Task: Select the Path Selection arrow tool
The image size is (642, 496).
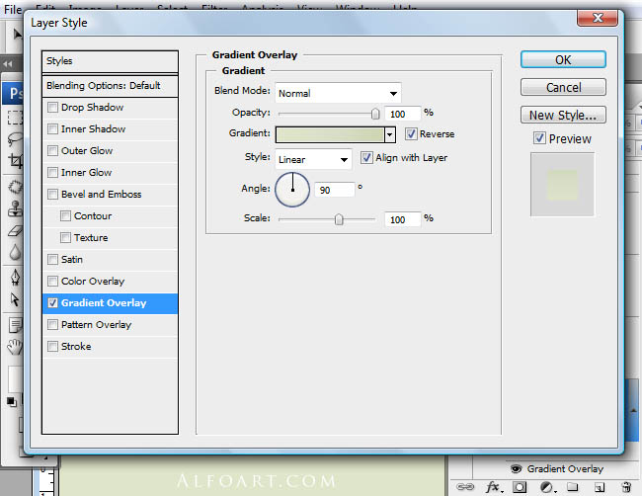Action: 15,299
